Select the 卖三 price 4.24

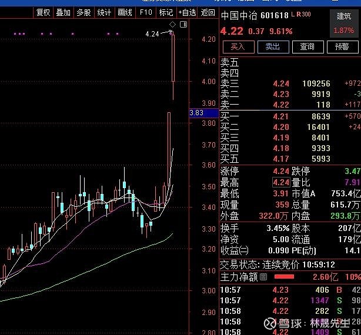tap(281, 83)
